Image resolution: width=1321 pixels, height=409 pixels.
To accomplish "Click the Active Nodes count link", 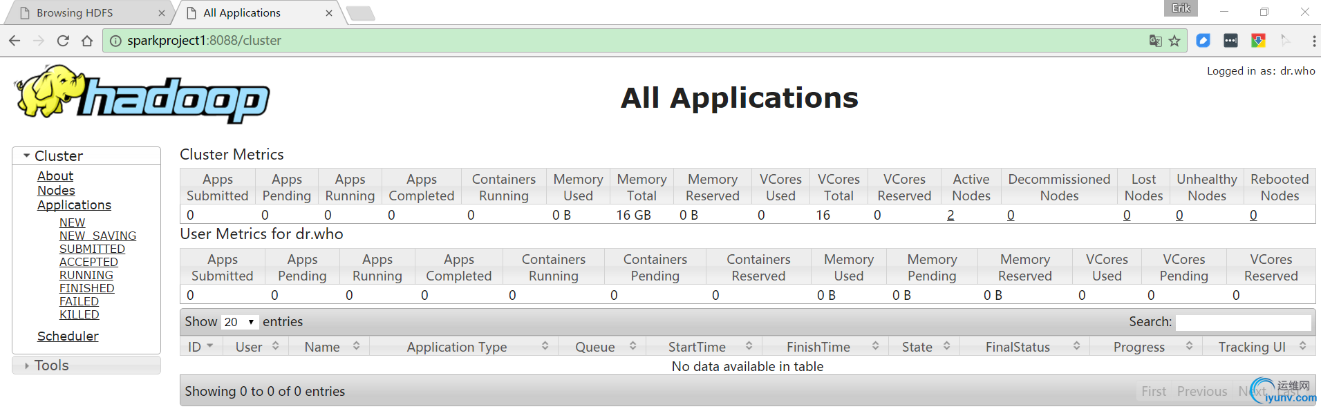I will pyautogui.click(x=950, y=216).
